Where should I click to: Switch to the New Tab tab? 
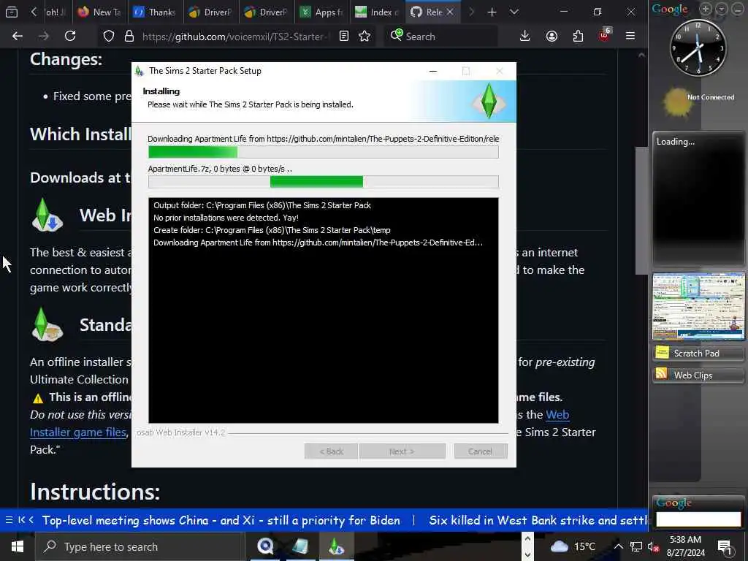point(100,12)
